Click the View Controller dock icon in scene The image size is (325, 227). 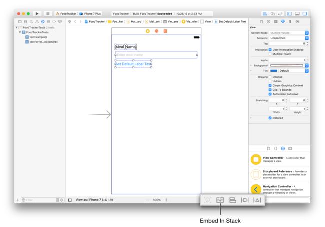(148, 31)
